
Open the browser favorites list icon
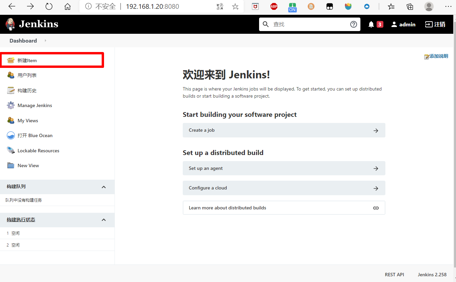(x=391, y=6)
